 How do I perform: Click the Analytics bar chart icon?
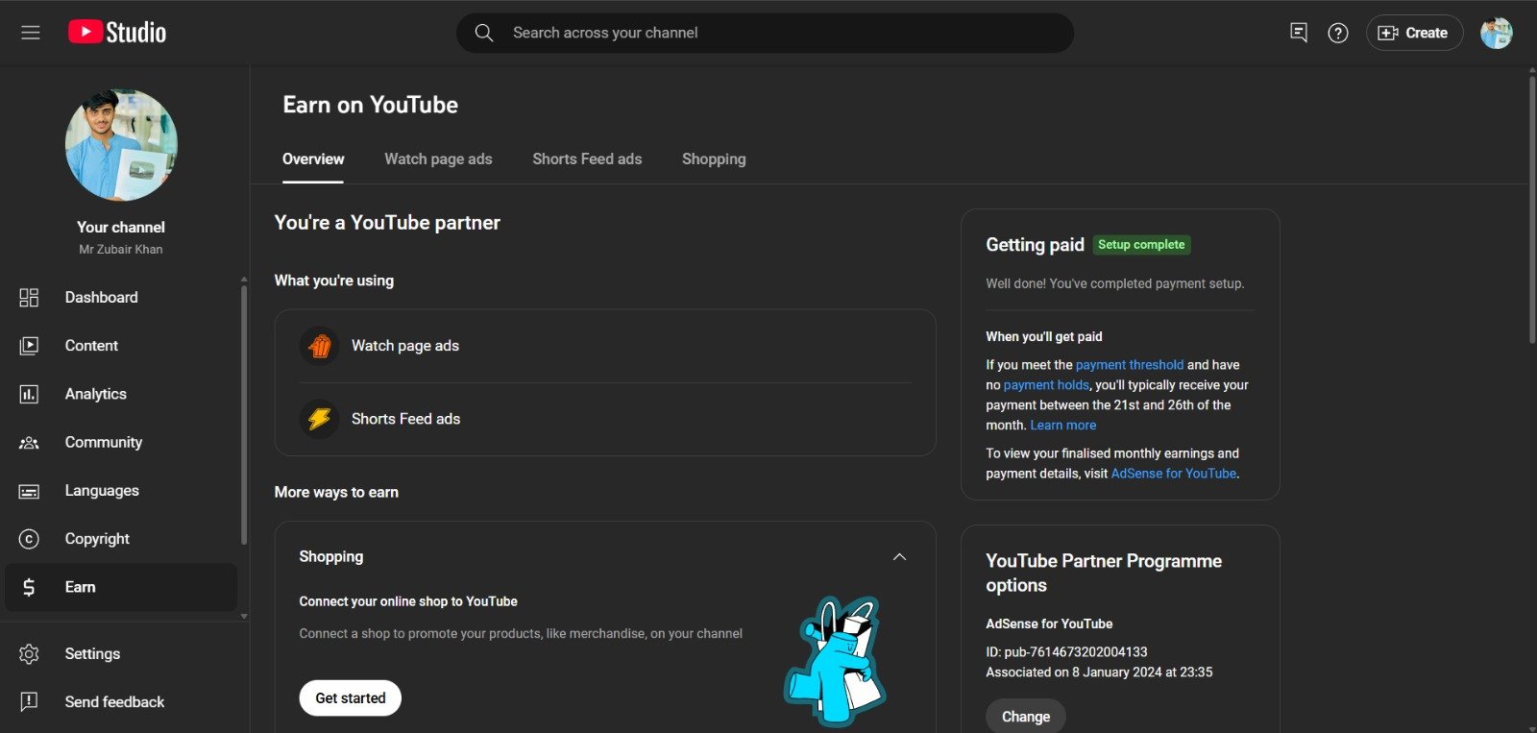click(x=29, y=394)
